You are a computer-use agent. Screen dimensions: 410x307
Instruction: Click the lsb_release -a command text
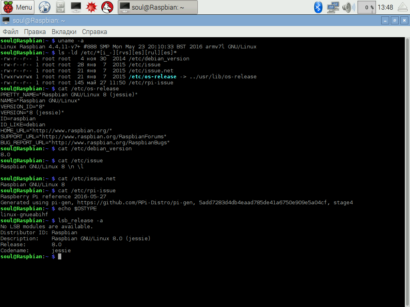click(x=80, y=221)
